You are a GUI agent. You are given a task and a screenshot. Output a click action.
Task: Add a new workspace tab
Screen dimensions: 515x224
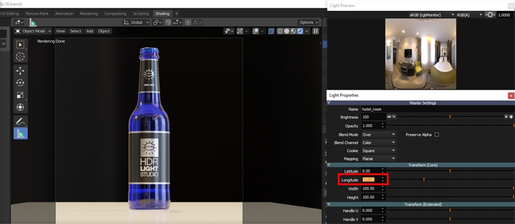[x=177, y=13]
